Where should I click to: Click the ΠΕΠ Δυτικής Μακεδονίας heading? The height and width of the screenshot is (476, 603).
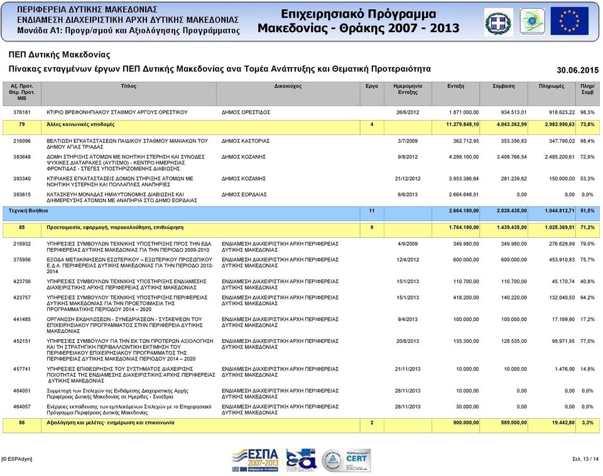pos(59,55)
